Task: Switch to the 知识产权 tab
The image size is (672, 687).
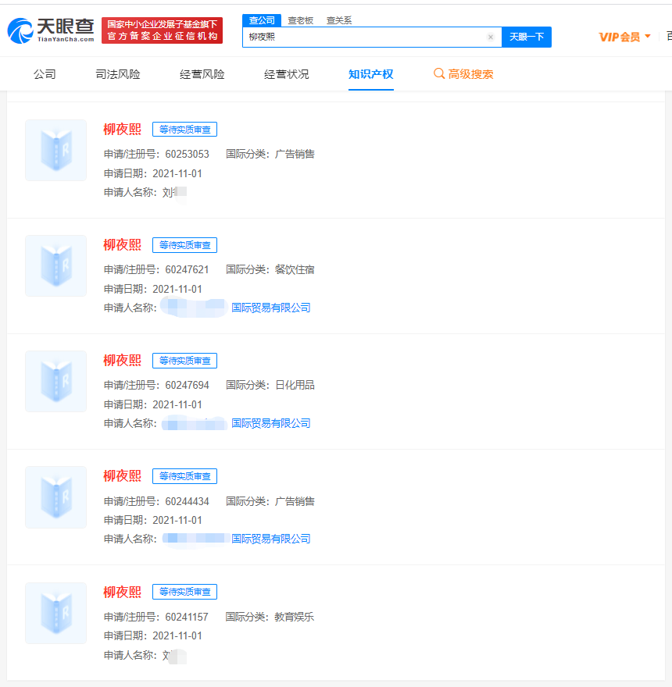Action: [371, 74]
